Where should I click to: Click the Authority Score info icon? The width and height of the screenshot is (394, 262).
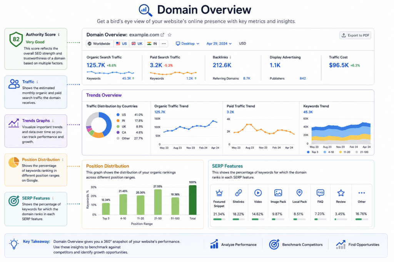pyautogui.click(x=59, y=35)
